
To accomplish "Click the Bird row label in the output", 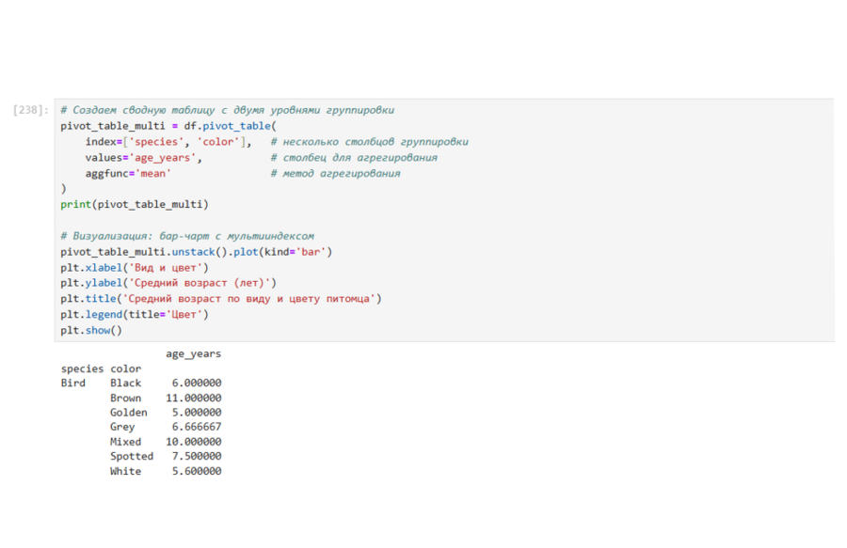I will (72, 384).
